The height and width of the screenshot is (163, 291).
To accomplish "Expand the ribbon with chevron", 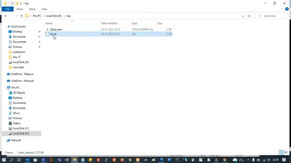I will (x=282, y=9).
